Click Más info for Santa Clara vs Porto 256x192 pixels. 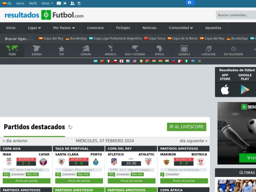click(x=83, y=175)
